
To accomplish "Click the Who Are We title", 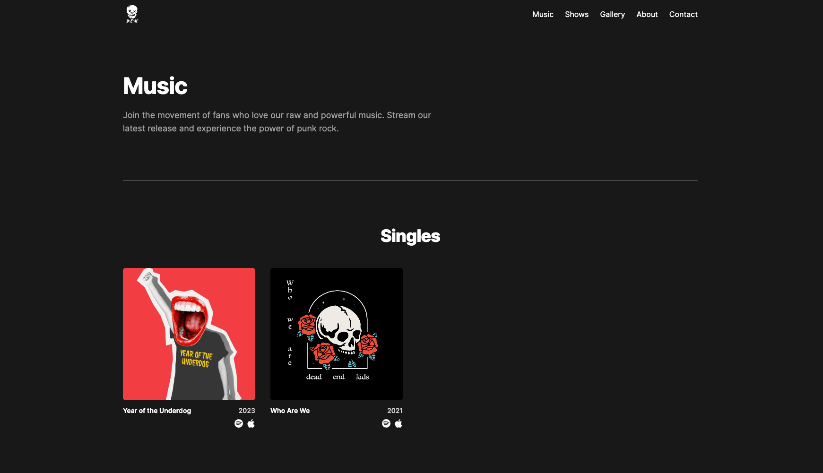I will (x=290, y=411).
